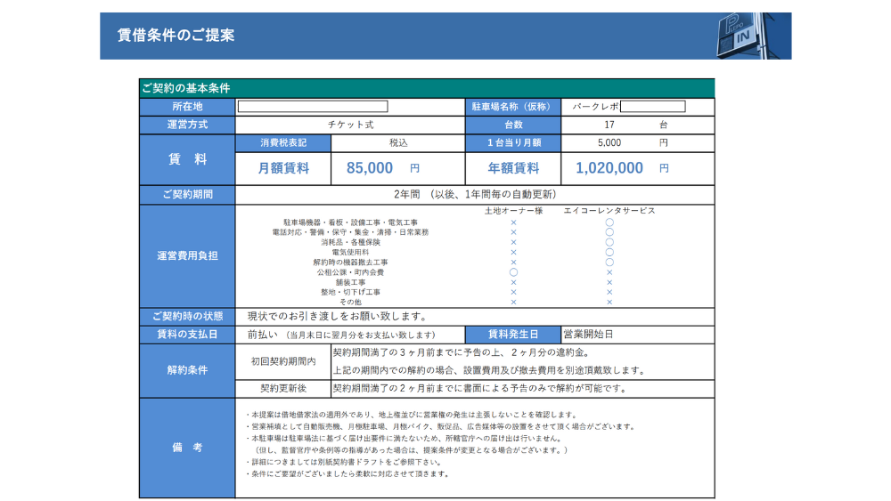Click the 整地・切下げ工事 row text

tap(350, 292)
